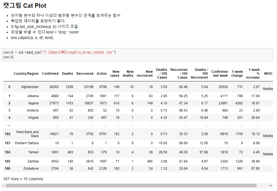Click Angola's active value 667
277x191 pixels.
(104, 118)
